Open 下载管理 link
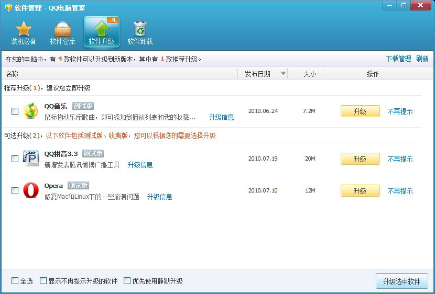 (x=398, y=59)
